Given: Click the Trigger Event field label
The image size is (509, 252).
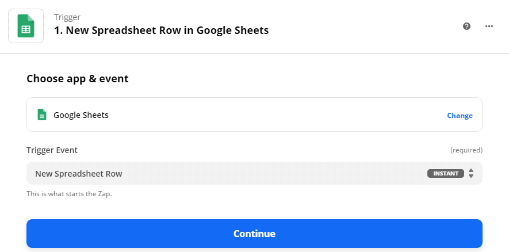Looking at the screenshot, I should click(52, 150).
